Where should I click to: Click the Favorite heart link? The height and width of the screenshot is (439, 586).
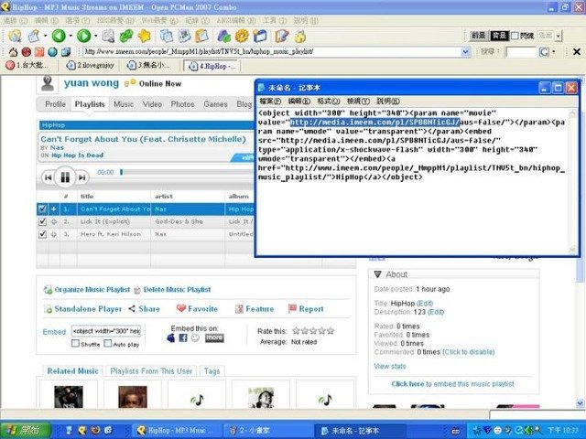[197, 309]
